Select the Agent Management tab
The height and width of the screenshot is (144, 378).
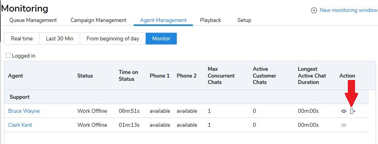click(x=163, y=20)
